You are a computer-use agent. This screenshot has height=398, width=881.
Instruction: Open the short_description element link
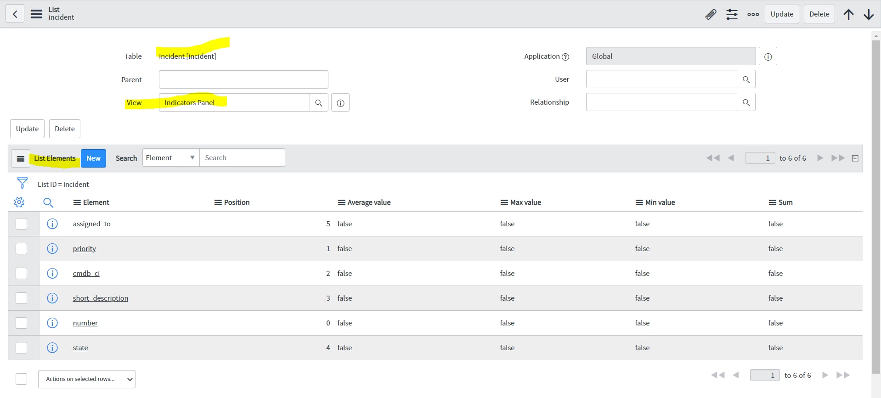pos(100,298)
